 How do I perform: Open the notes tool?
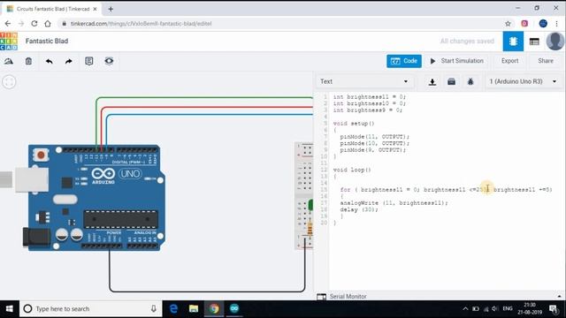[x=89, y=61]
